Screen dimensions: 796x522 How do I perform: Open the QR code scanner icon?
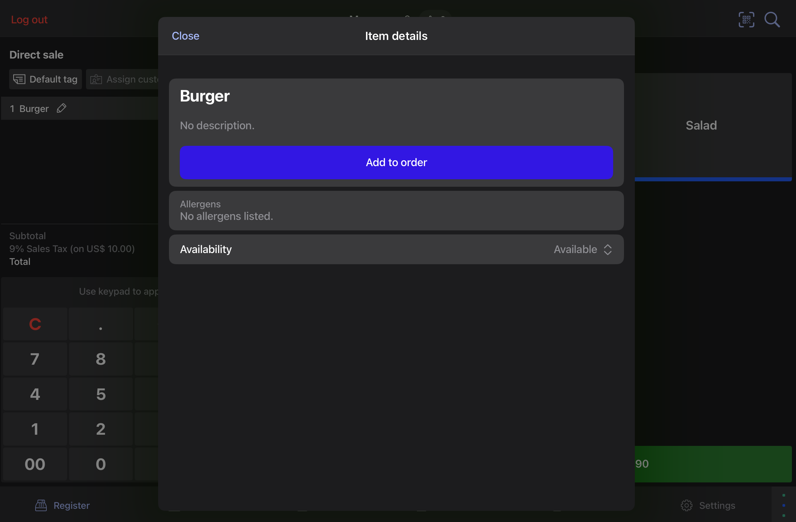pos(746,20)
